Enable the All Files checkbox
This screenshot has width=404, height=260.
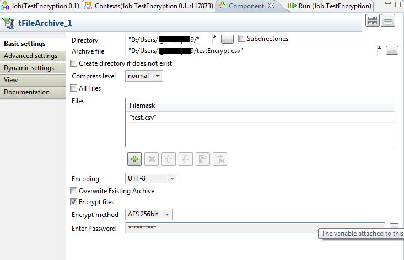73,88
